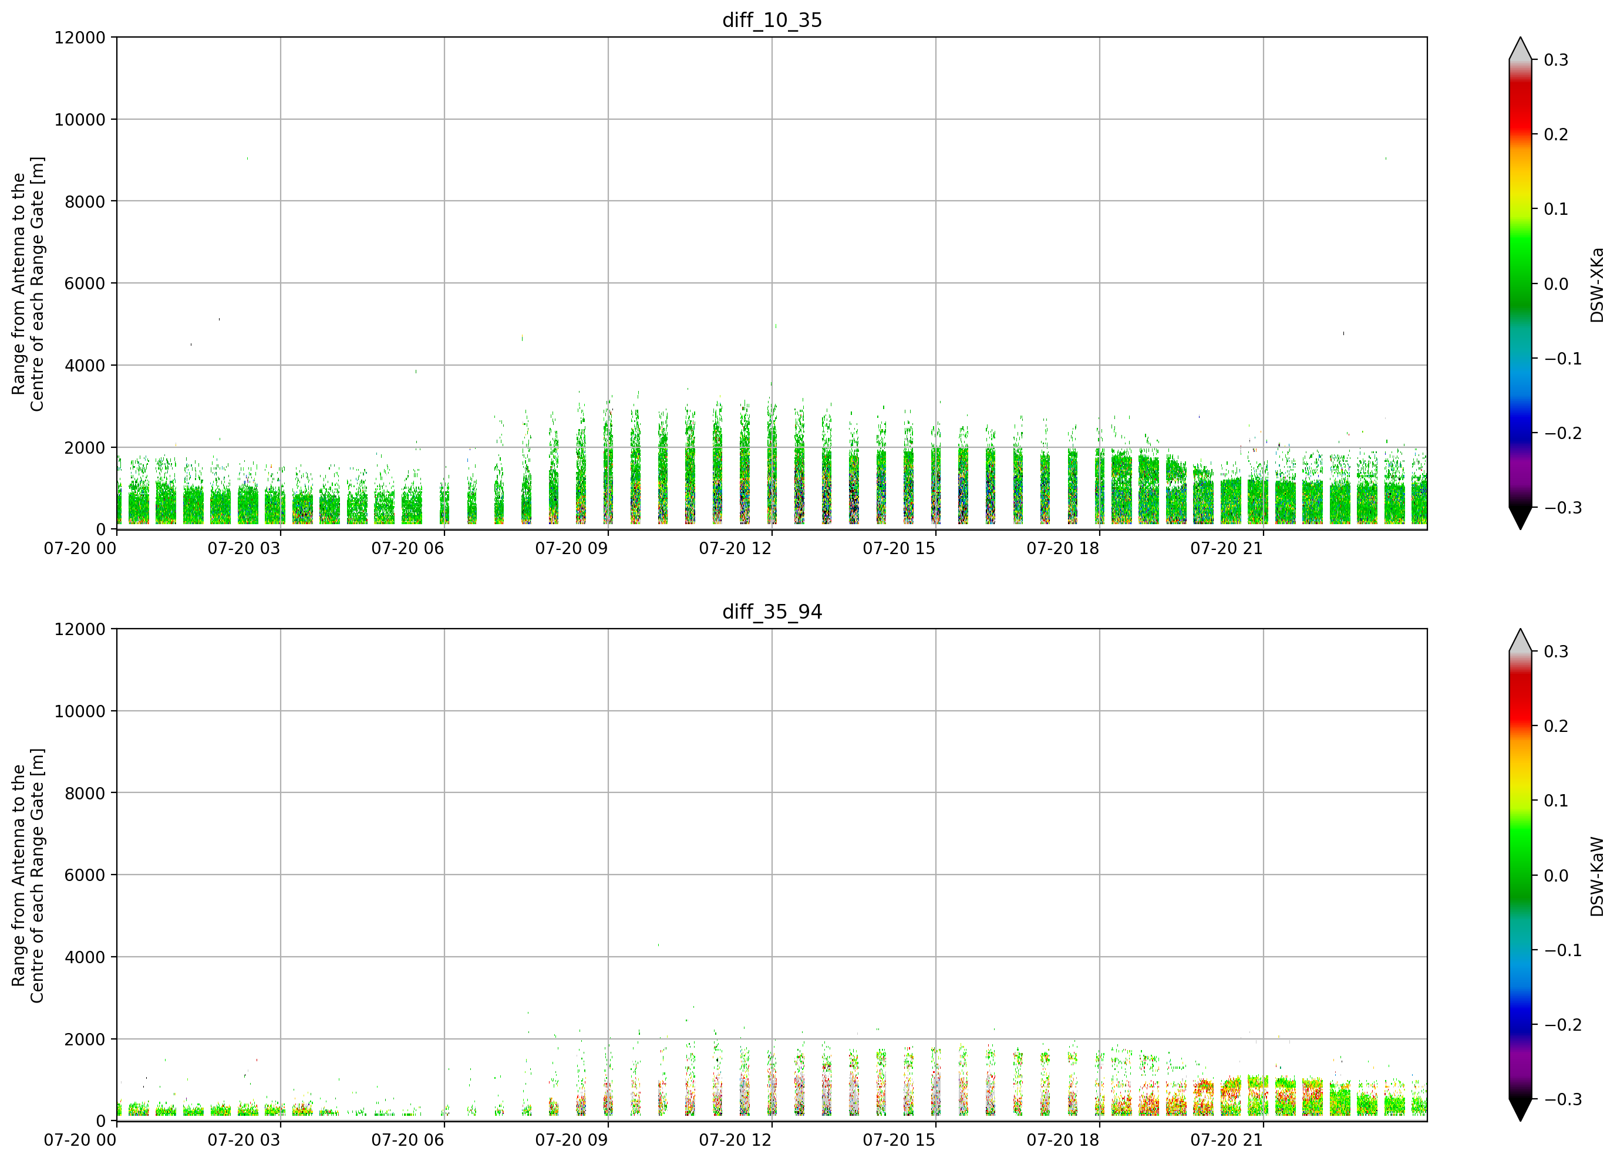This screenshot has height=1161, width=1617.
Task: Click '07-20 03' under diff_10_35 plot
Action: click(x=244, y=549)
